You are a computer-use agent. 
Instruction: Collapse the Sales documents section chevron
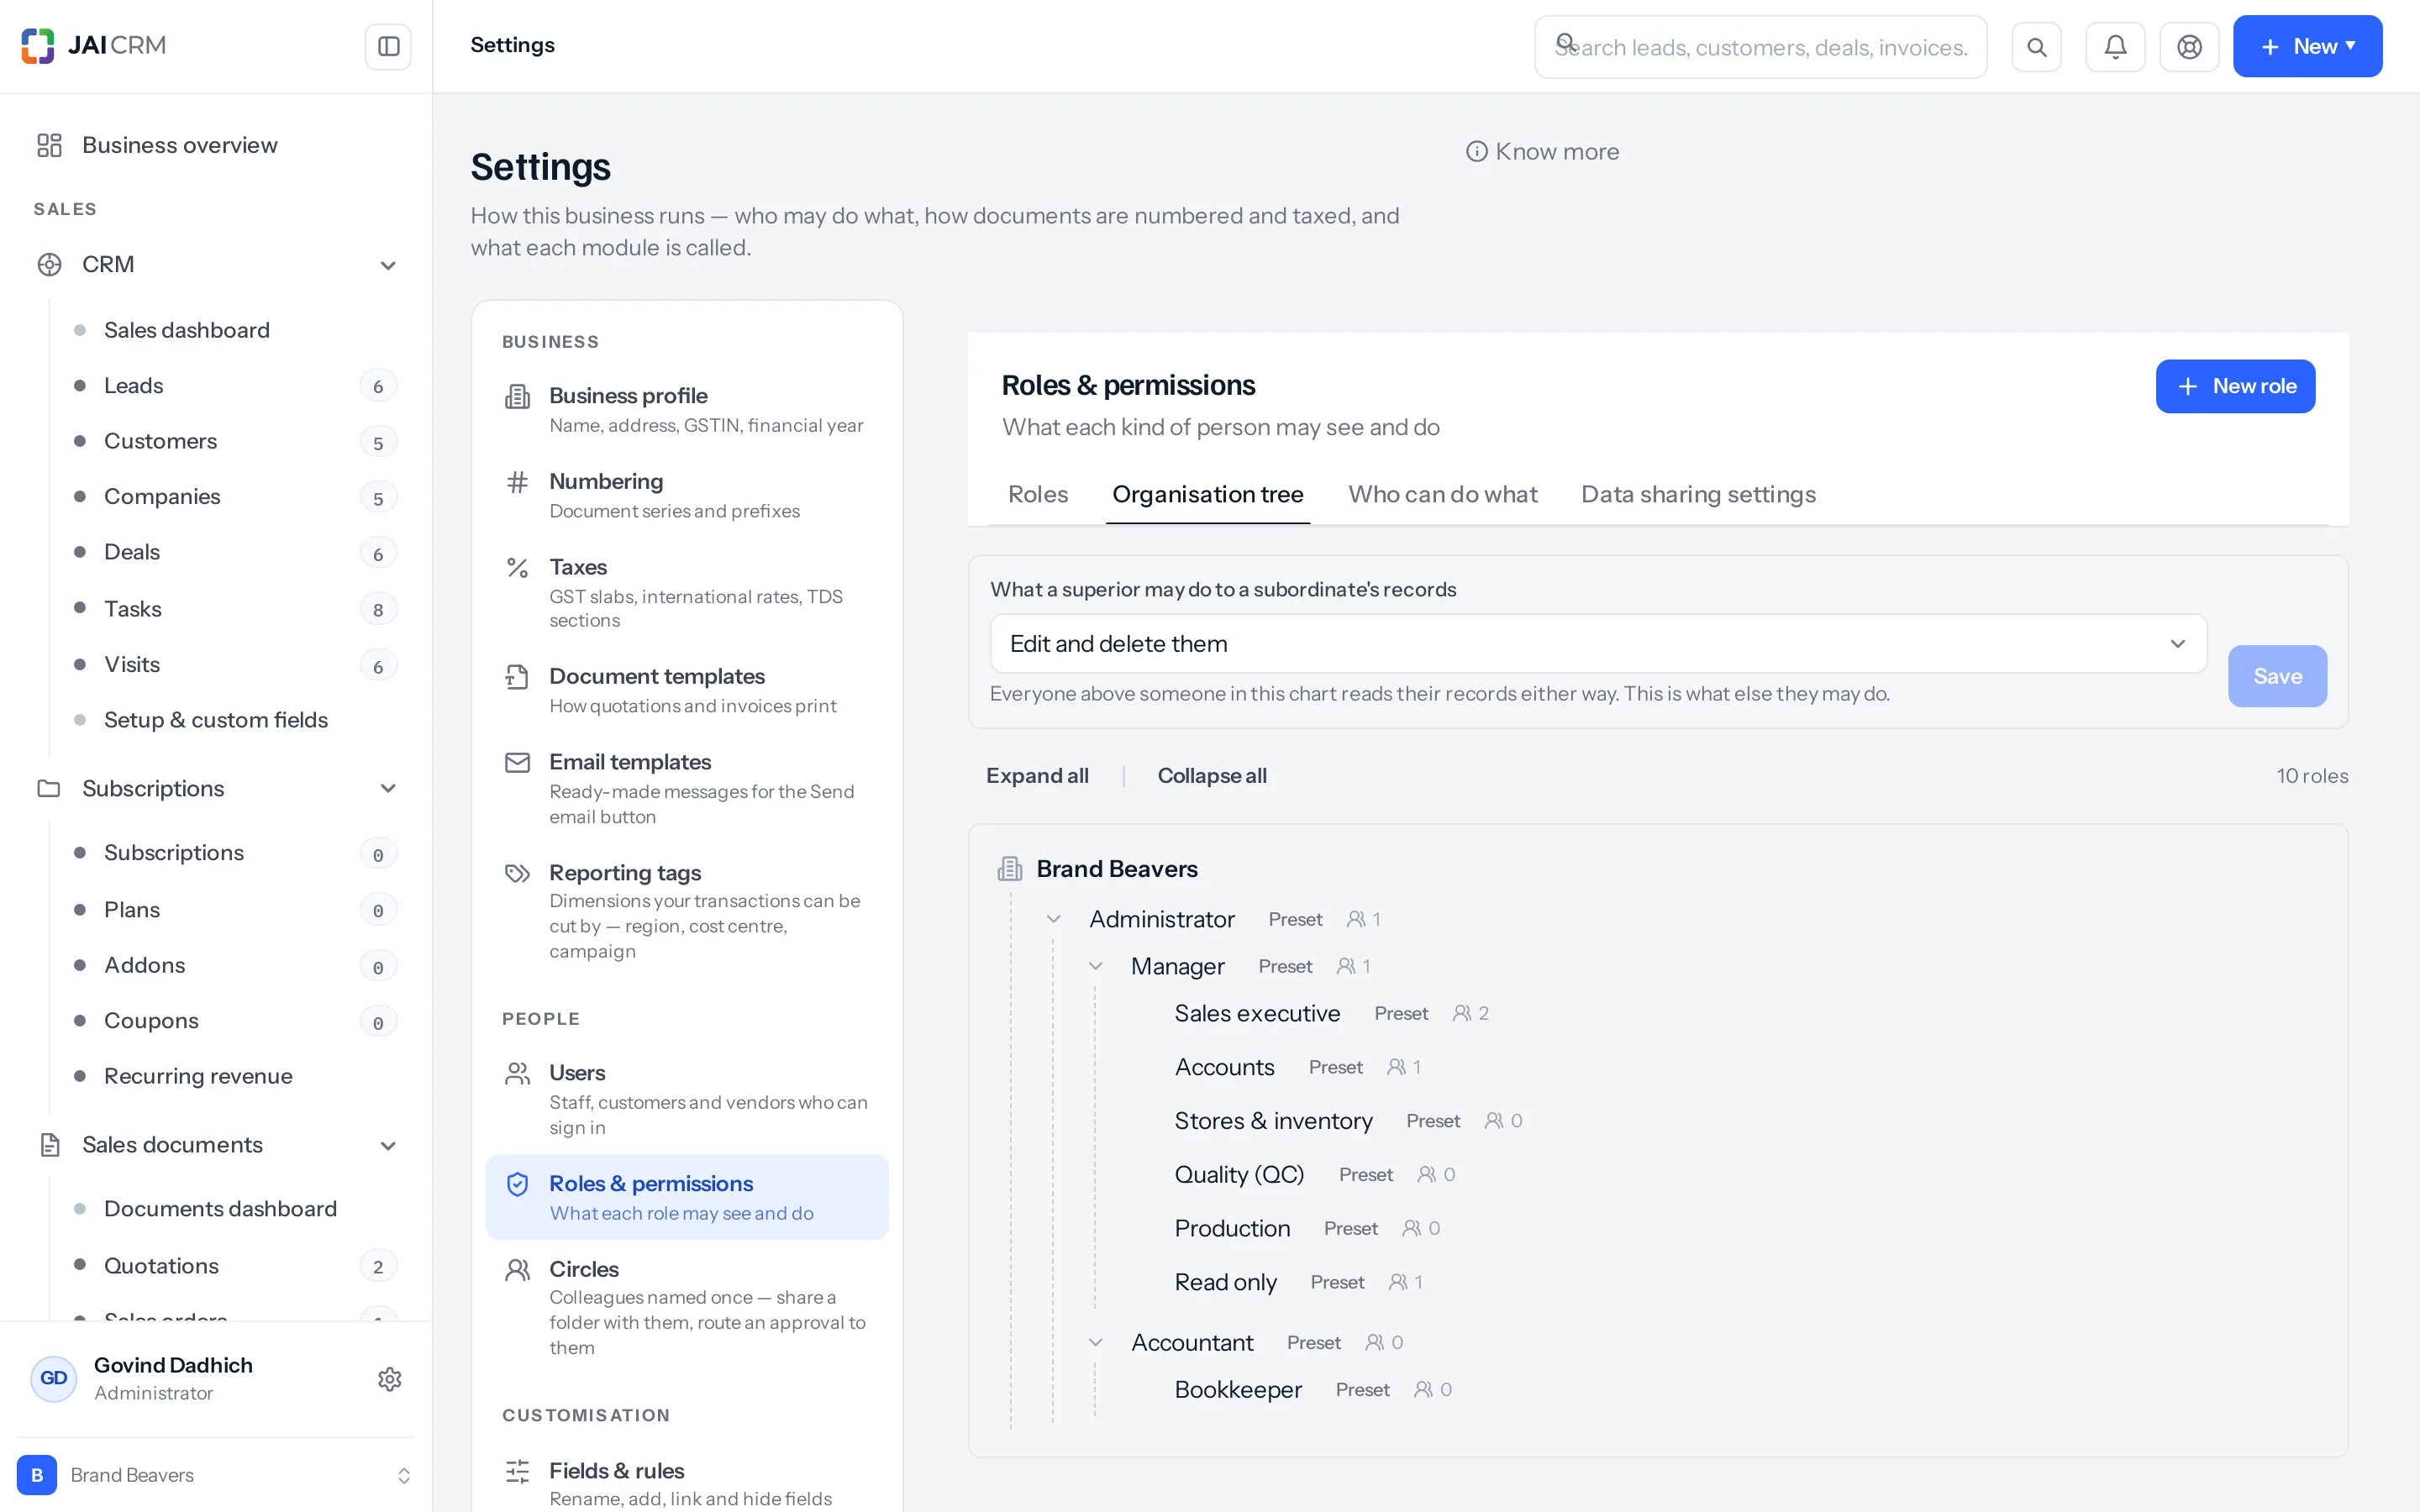388,1145
